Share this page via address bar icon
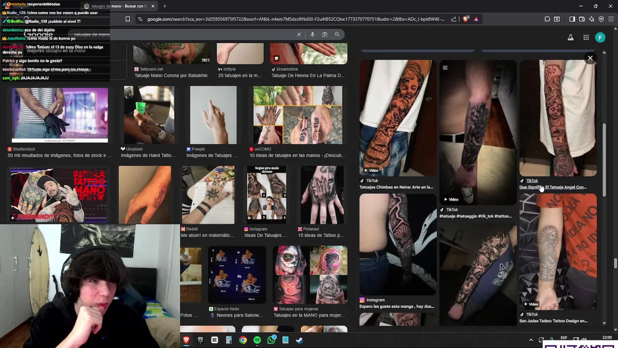 point(454,19)
